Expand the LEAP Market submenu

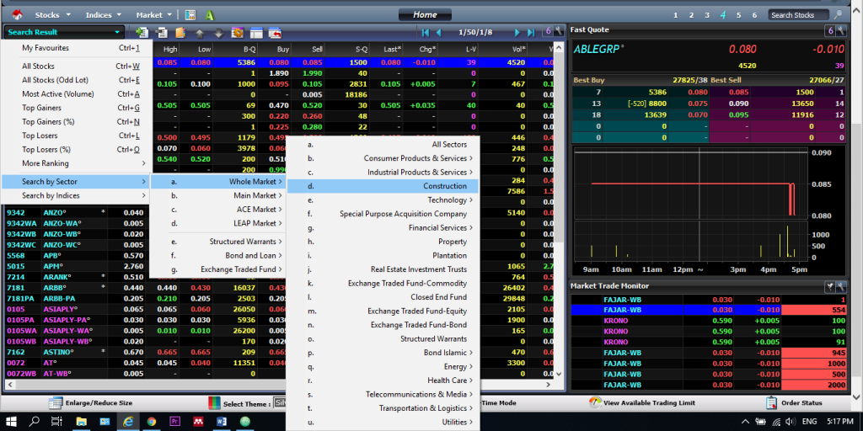pos(218,223)
